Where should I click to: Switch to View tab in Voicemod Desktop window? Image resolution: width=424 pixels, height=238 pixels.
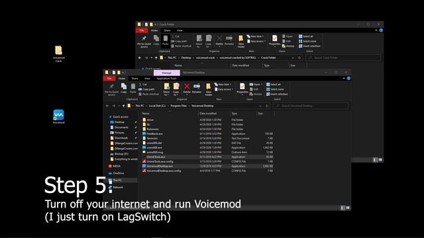pos(147,79)
